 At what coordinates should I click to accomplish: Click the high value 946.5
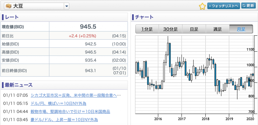pyautogui.click(x=91, y=52)
